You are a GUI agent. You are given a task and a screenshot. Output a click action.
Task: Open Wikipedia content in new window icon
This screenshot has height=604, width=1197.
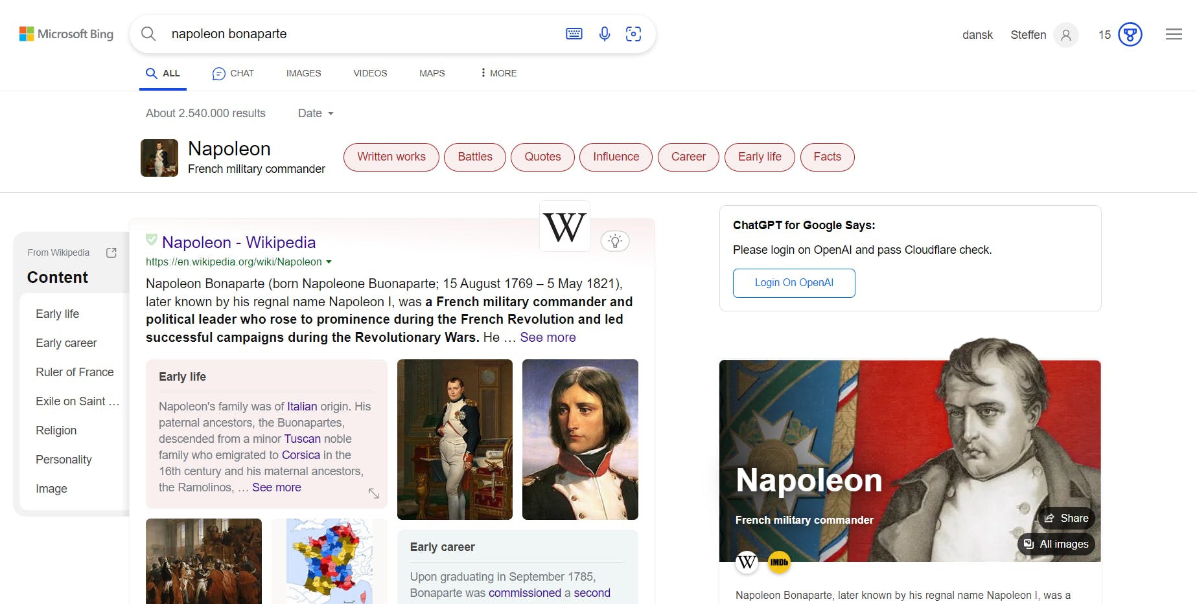111,252
